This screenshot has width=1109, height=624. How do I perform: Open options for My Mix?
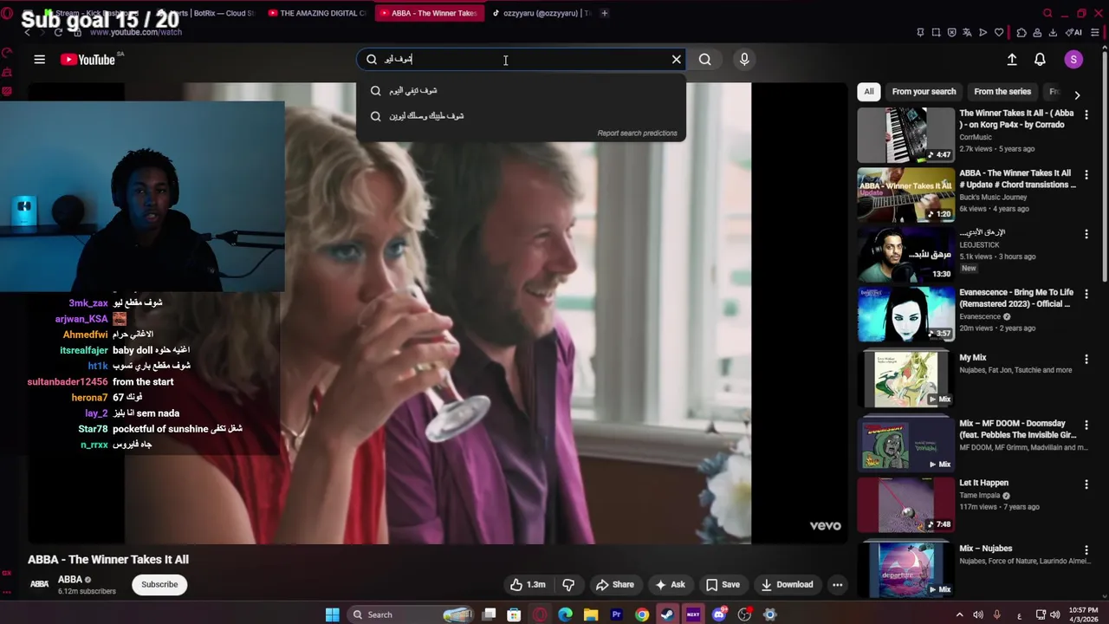1086,359
